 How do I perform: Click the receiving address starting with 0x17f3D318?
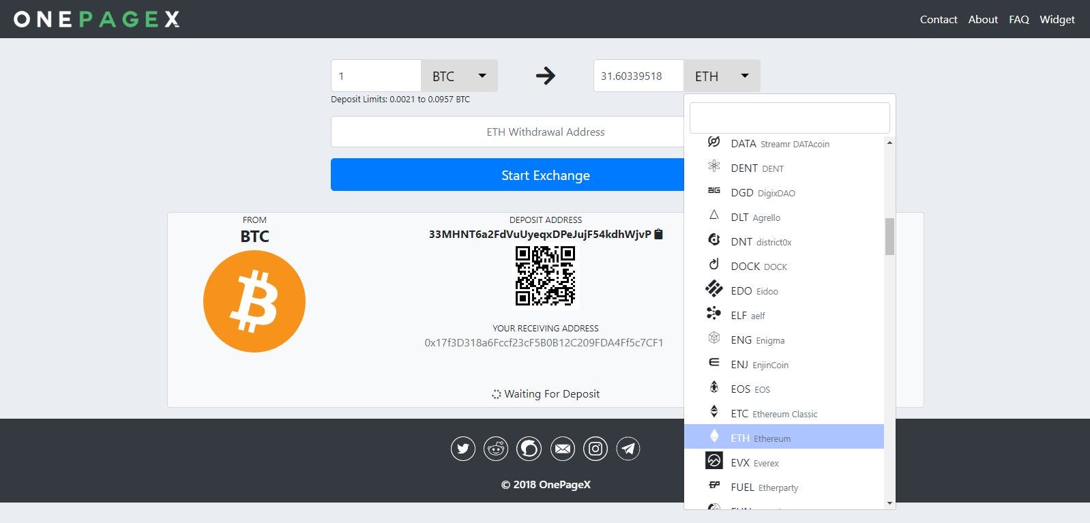(x=544, y=343)
